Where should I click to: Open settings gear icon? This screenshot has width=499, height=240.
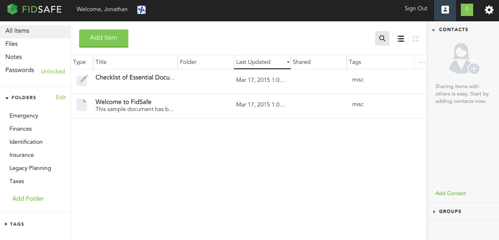489,10
